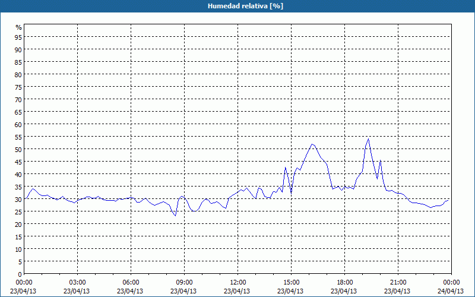Click the 55 humidity axis label
Screen dimensions: 475x297
[18, 137]
